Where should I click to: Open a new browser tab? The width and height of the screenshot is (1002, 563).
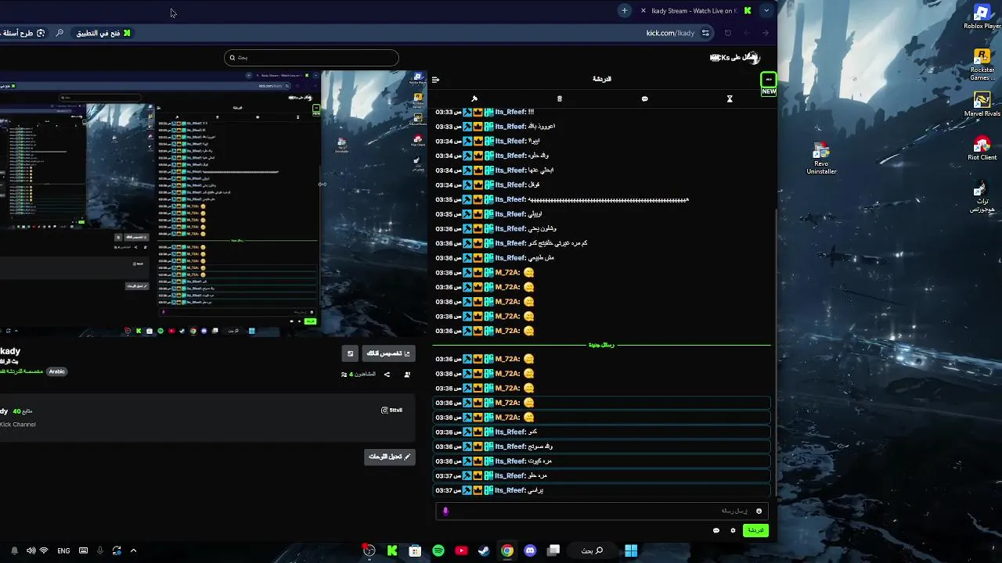coord(624,10)
